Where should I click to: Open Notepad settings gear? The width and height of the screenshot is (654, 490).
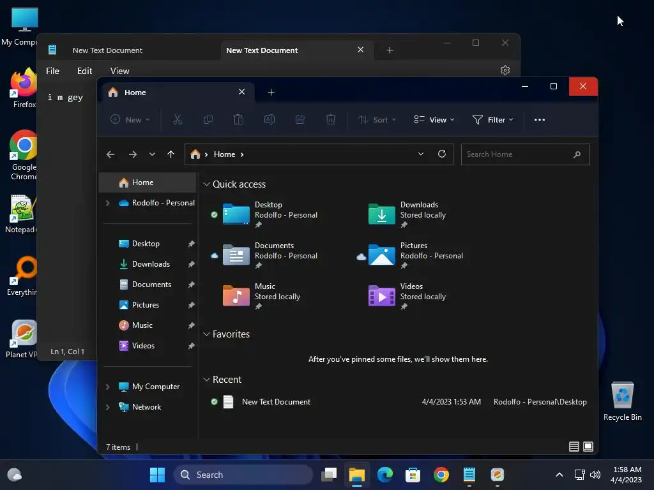pos(505,70)
